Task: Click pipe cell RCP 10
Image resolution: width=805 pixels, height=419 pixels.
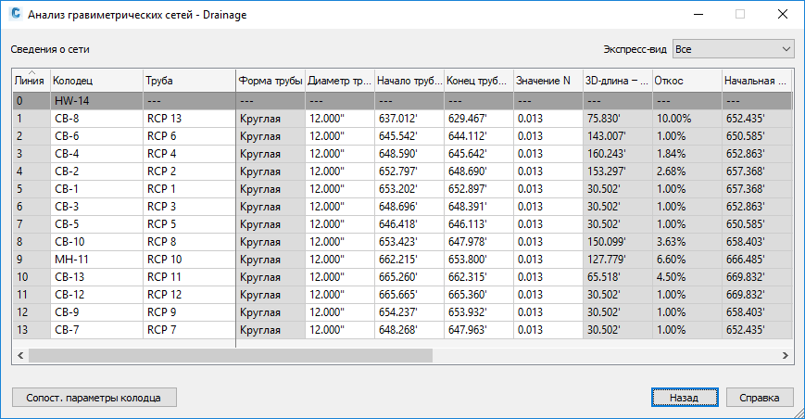Action: click(189, 260)
